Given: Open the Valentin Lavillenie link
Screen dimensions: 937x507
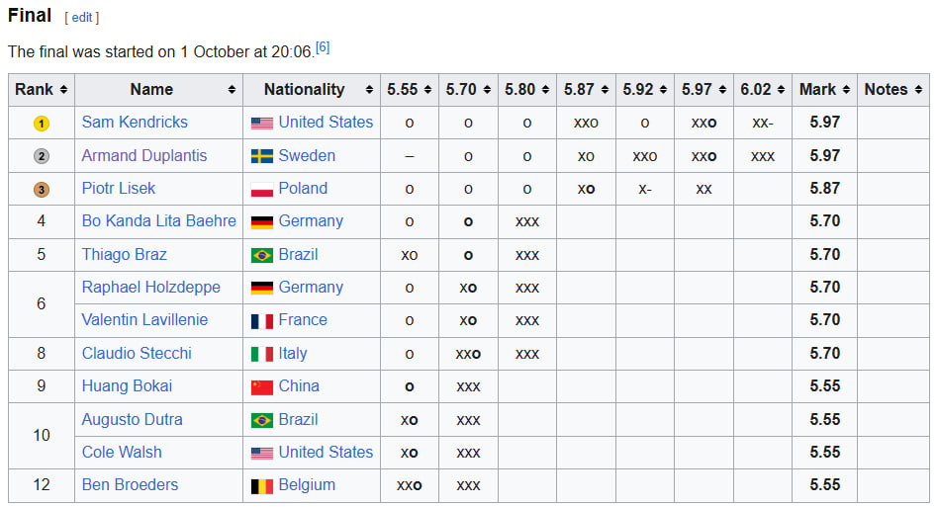Looking at the screenshot, I should [144, 320].
